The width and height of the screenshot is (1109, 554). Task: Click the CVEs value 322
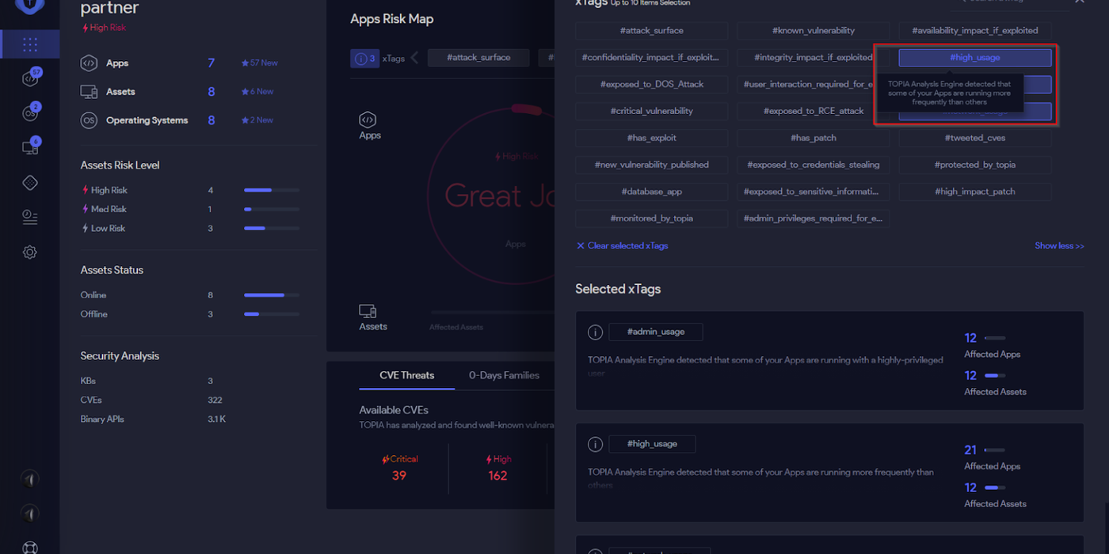click(215, 400)
